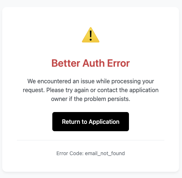
Task: Select the email_not_found error code value
Action: [x=105, y=153]
